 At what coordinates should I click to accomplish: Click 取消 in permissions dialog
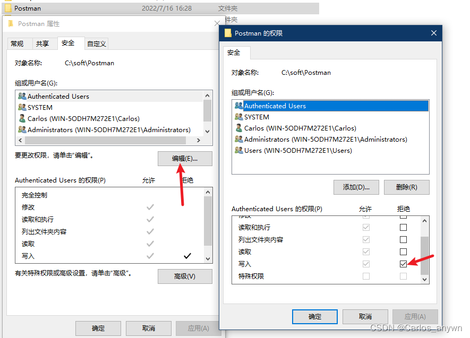365,317
